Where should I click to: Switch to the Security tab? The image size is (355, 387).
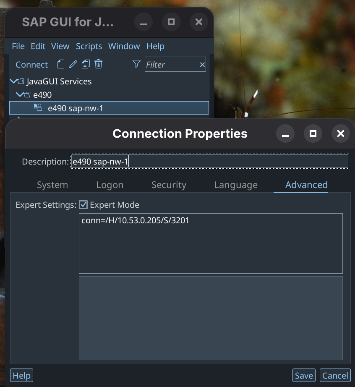pos(169,185)
